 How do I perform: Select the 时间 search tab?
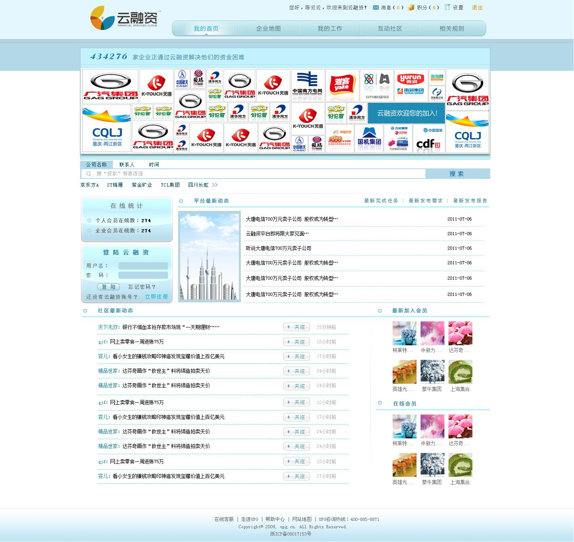[x=154, y=165]
